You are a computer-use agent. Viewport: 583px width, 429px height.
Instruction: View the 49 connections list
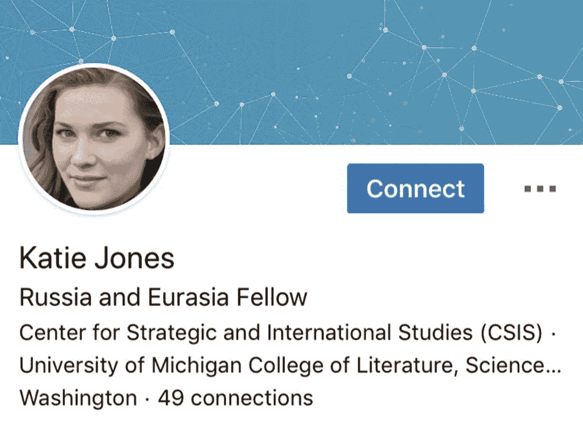(x=235, y=398)
